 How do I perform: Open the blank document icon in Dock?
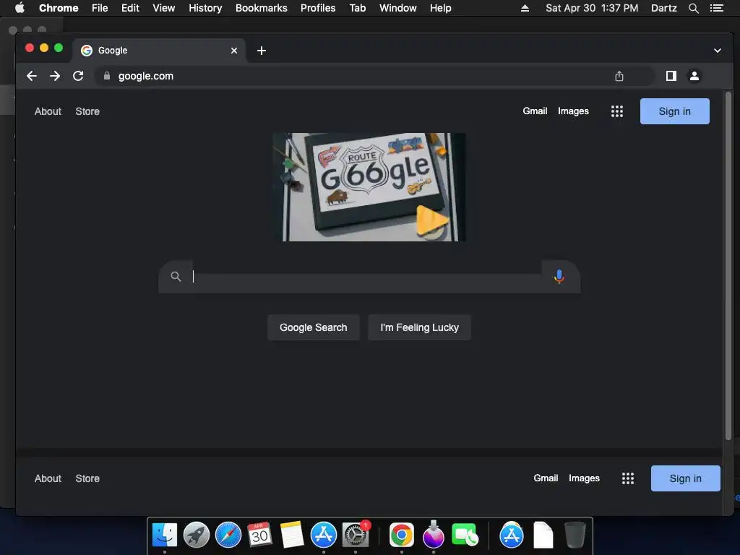(x=543, y=535)
